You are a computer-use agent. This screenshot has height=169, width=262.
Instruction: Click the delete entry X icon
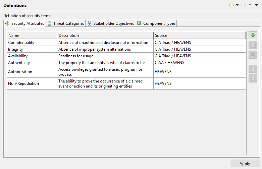coord(253,55)
